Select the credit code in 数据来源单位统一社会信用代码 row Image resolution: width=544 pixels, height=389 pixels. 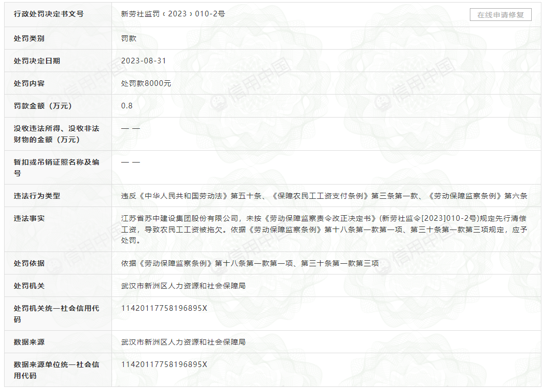[164, 364]
